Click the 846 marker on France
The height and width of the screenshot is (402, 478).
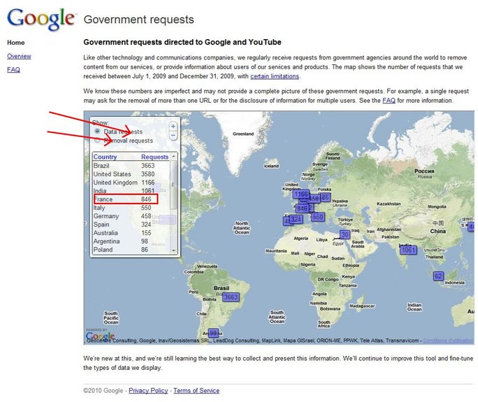[x=302, y=208]
